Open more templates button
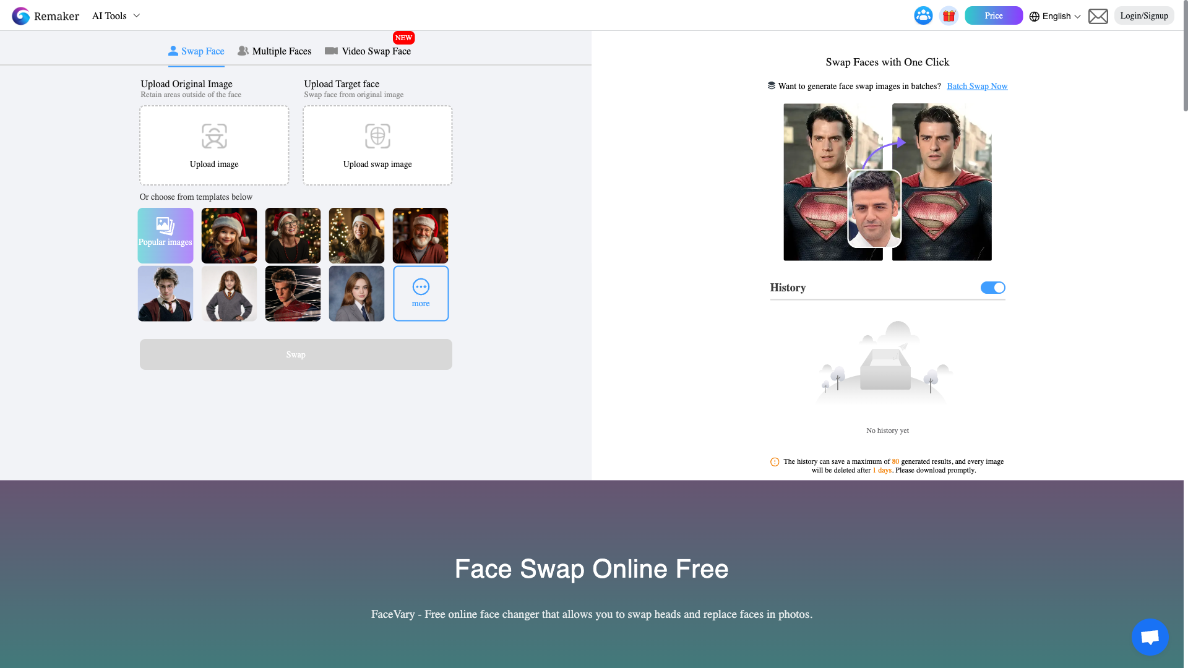This screenshot has height=668, width=1188. pyautogui.click(x=421, y=293)
